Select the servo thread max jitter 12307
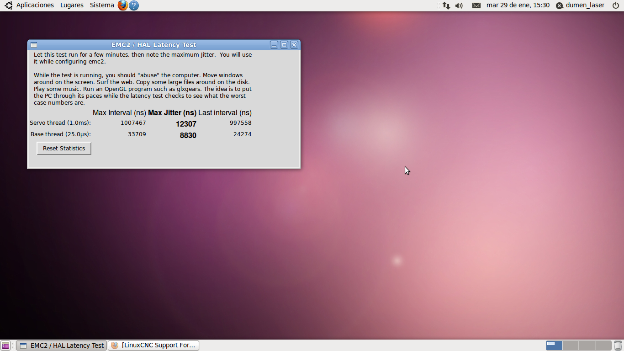Screen dimensions: 624x351 [x=186, y=124]
